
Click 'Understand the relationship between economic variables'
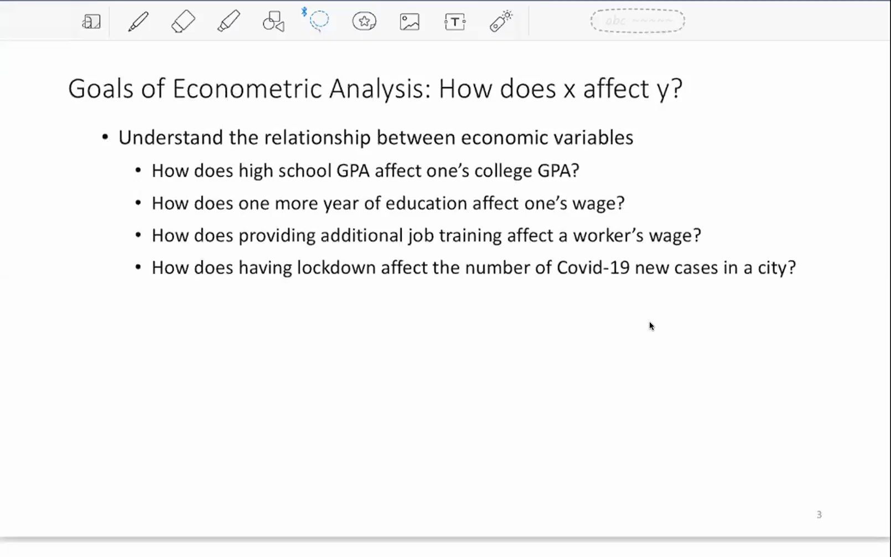coord(376,137)
